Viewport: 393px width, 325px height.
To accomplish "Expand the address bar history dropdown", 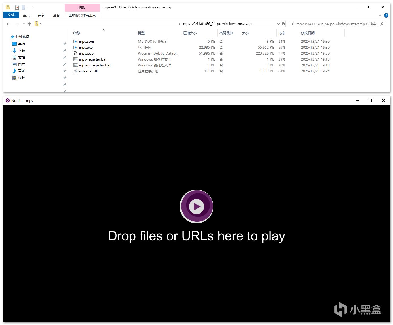I will coord(278,24).
